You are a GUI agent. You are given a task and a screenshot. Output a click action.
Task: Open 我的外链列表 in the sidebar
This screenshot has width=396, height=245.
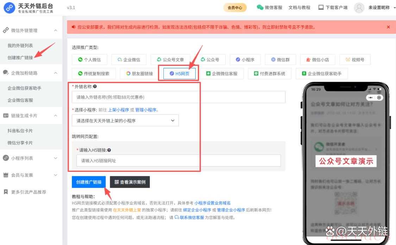click(x=20, y=46)
